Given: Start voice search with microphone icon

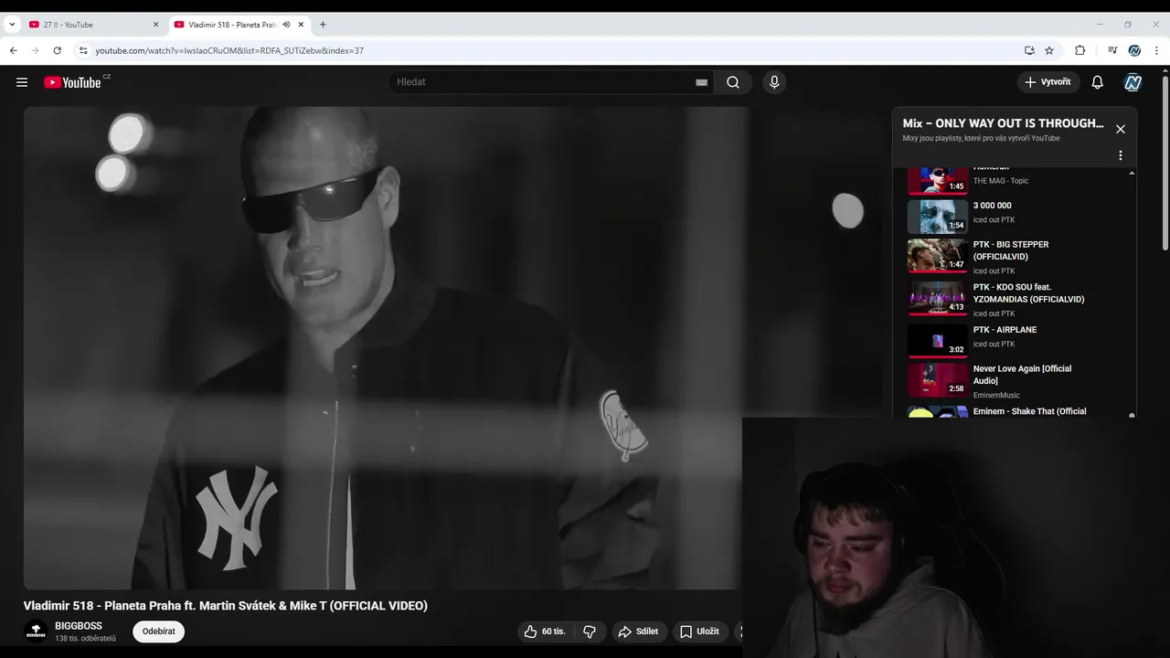Looking at the screenshot, I should click(774, 82).
